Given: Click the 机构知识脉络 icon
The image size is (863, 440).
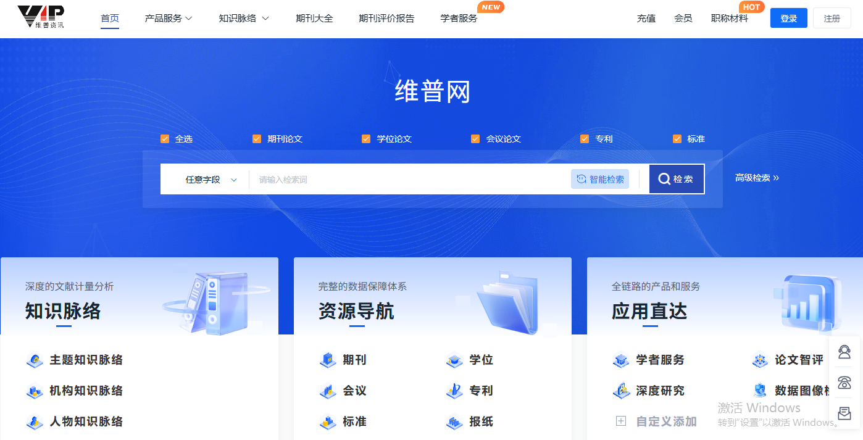Looking at the screenshot, I should click(35, 391).
